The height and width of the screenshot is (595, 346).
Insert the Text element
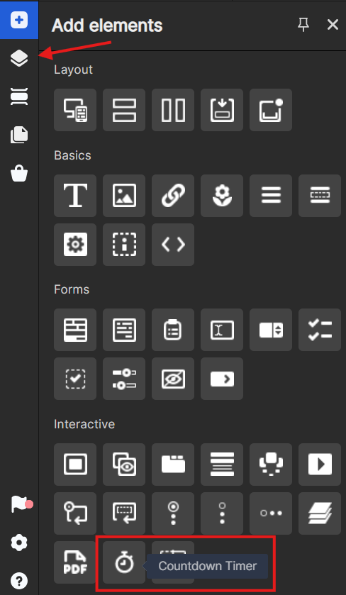pyautogui.click(x=75, y=196)
